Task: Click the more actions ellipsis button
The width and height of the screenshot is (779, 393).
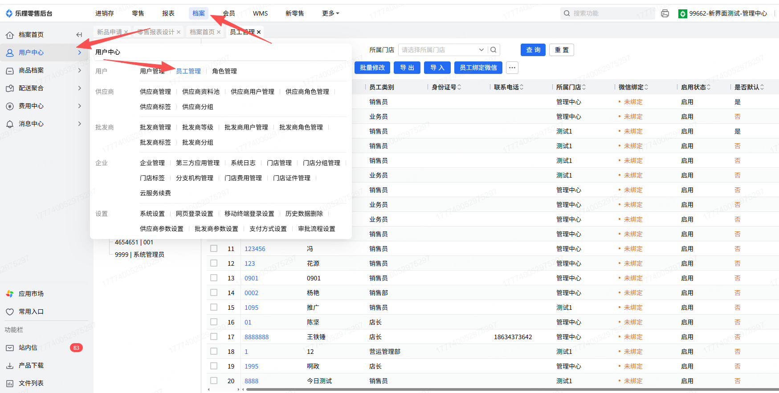Action: 512,68
